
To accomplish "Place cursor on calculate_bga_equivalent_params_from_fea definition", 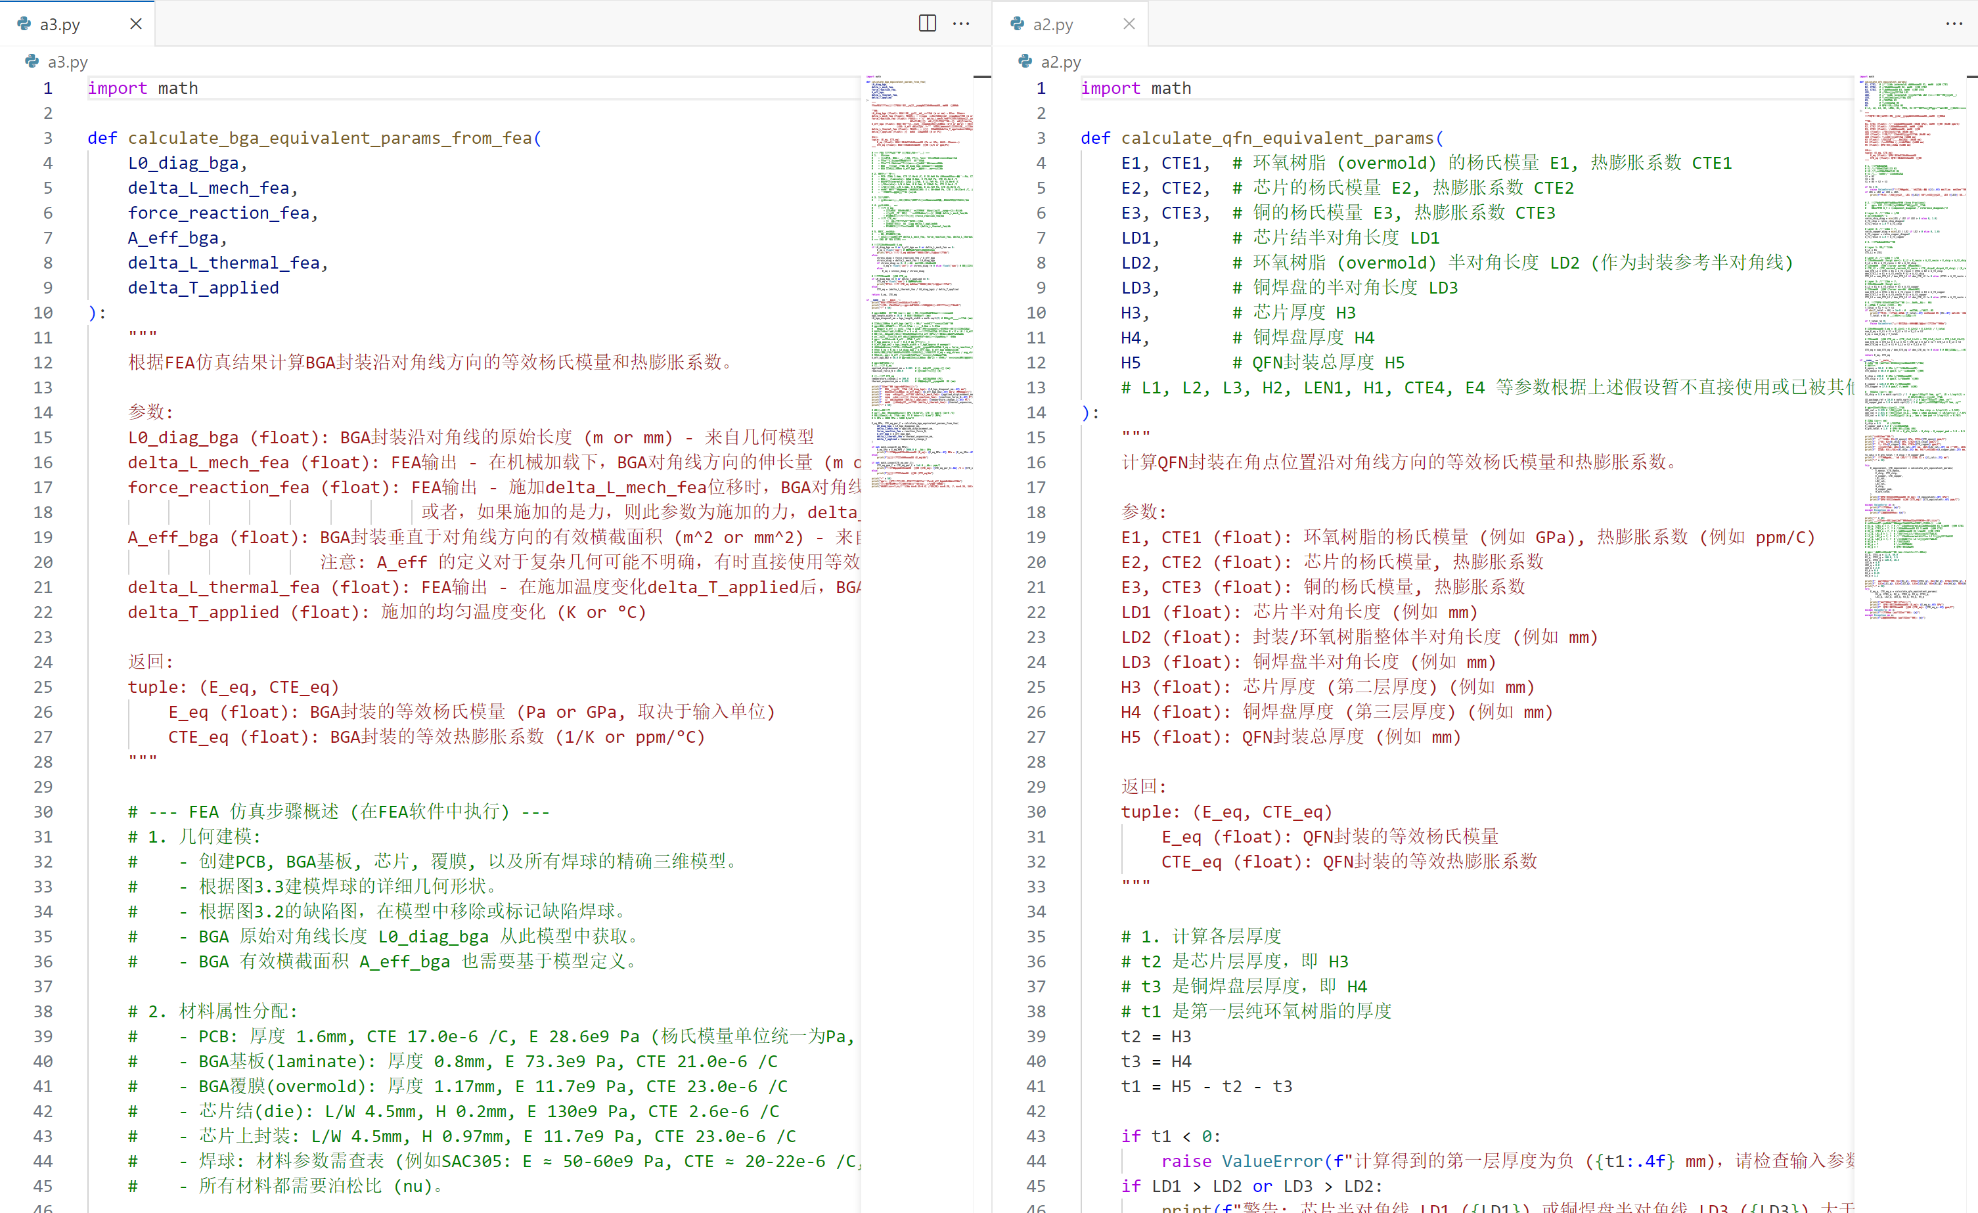I will 329,138.
